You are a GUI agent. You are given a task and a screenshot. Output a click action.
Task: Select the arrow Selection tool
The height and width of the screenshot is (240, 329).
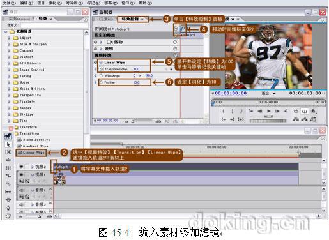(x=8, y=144)
